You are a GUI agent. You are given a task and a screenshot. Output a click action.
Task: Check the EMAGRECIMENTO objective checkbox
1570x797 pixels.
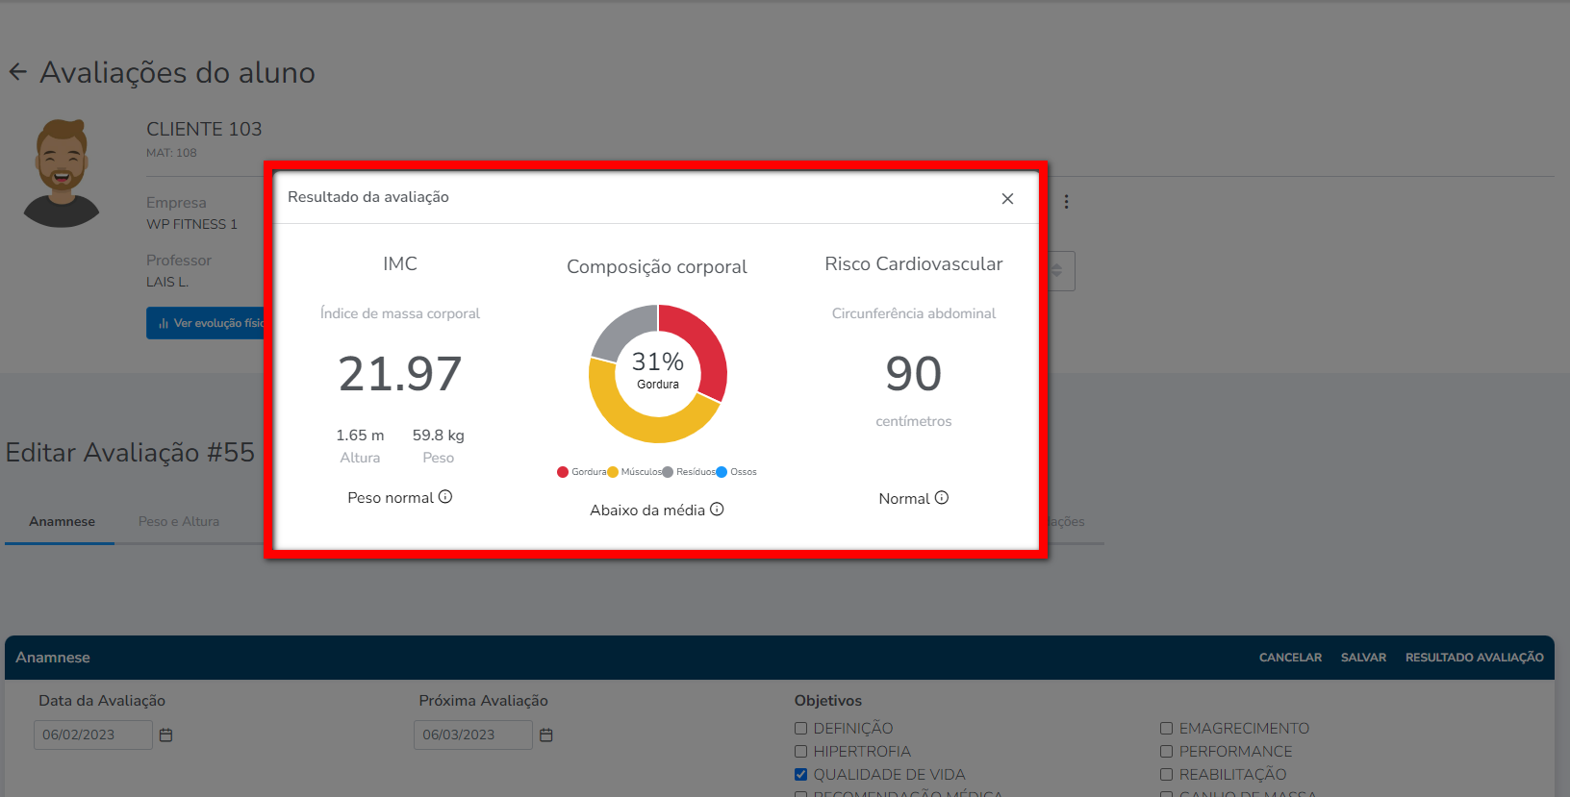click(x=1167, y=729)
